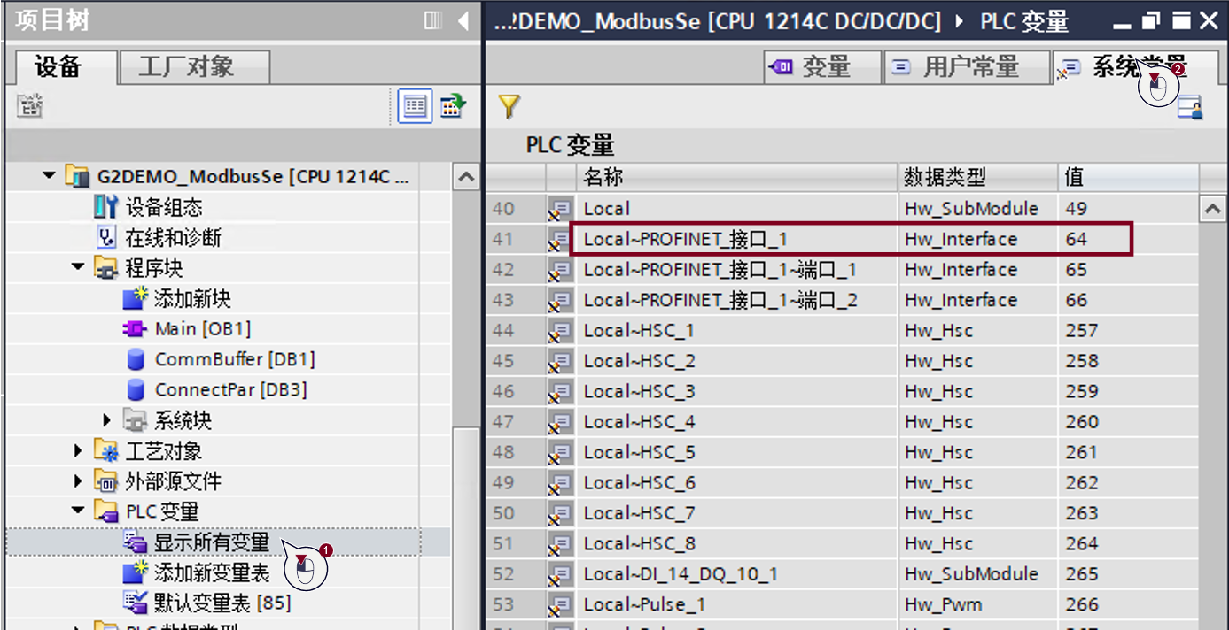Viewport: 1229px width, 630px height.
Task: Click the monitor icon at right of toolbar
Action: pyautogui.click(x=1189, y=108)
